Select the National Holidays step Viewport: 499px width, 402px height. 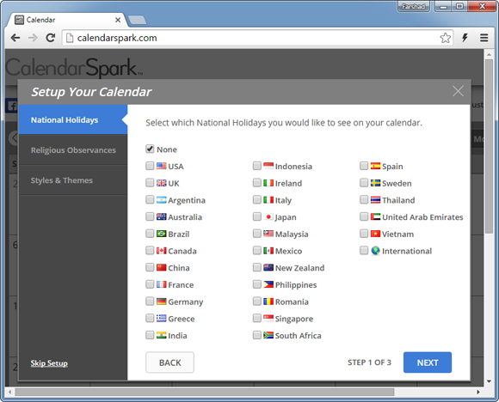pos(73,119)
